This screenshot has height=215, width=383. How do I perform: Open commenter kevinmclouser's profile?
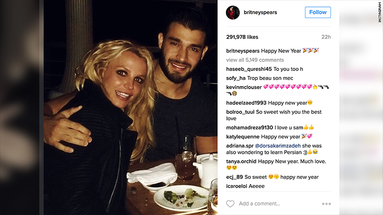click(244, 87)
